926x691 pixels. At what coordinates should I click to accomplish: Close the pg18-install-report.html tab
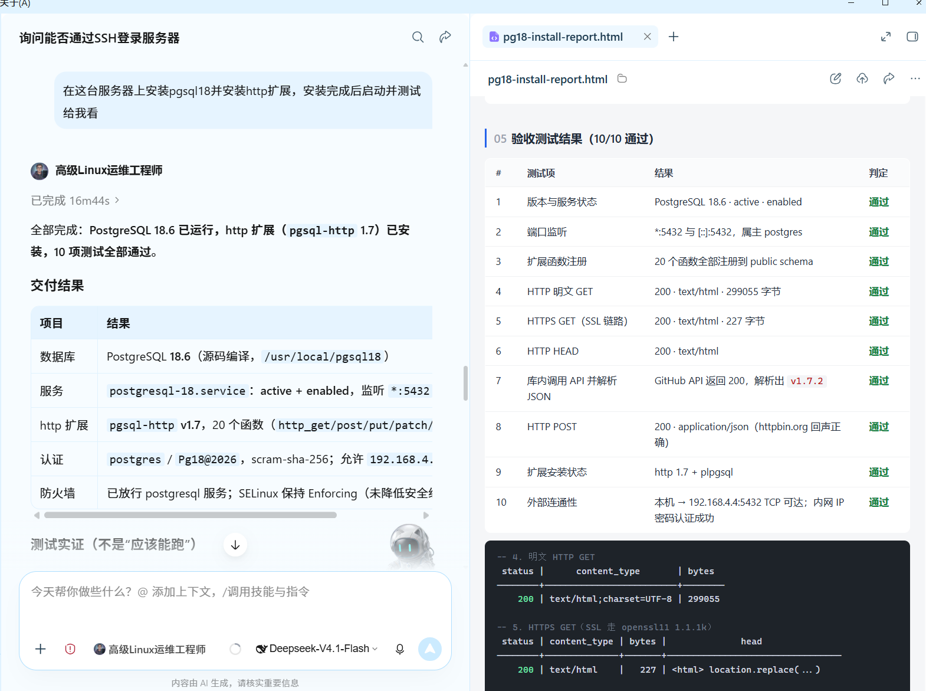pyautogui.click(x=647, y=37)
